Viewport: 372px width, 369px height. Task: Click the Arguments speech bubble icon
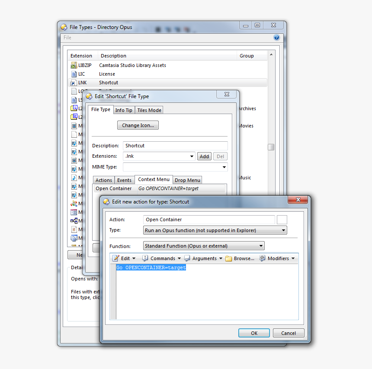click(x=187, y=258)
